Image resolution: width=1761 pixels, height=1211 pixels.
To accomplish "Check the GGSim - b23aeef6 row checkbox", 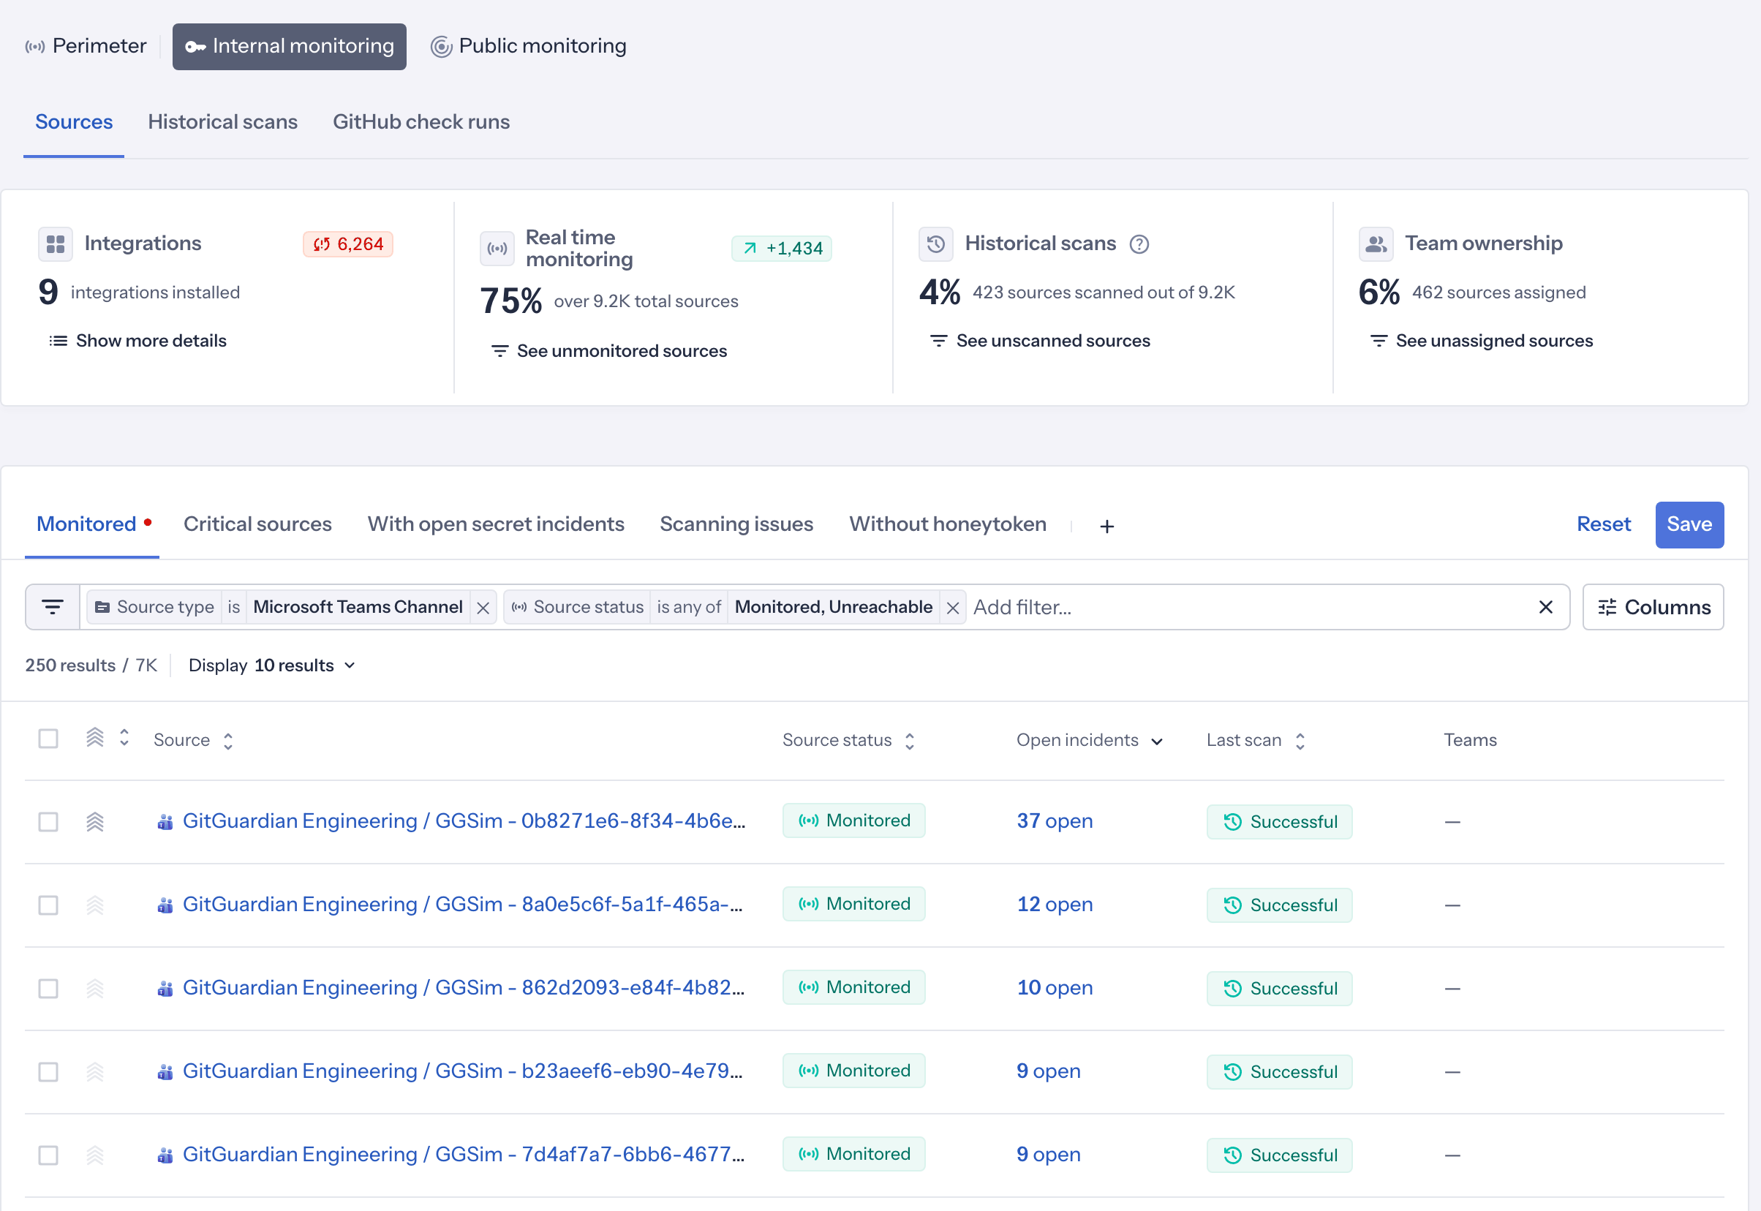I will [x=48, y=1073].
